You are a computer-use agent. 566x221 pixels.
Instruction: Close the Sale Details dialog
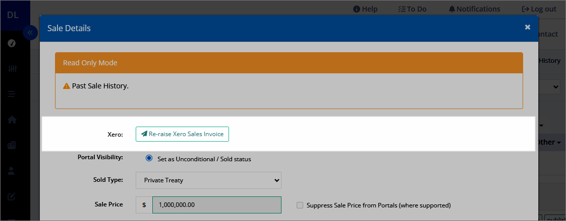coord(527,27)
